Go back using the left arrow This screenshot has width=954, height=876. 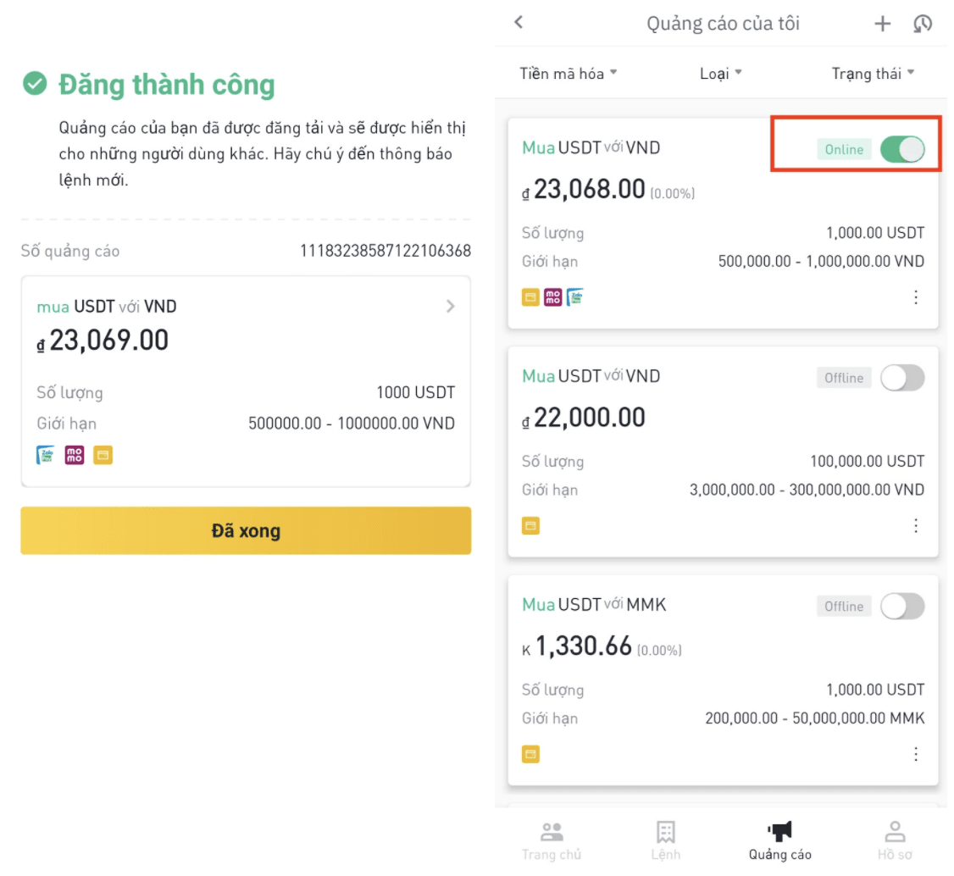(519, 23)
